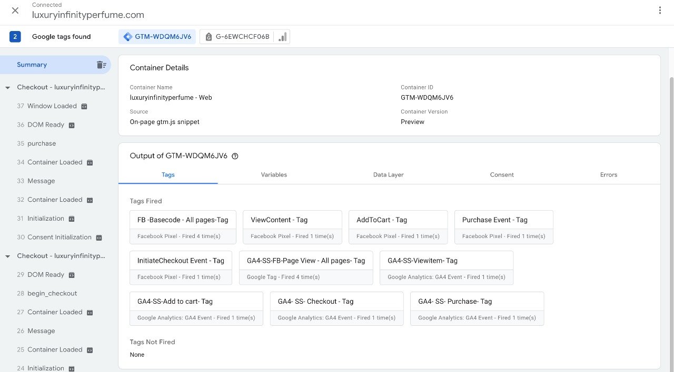Viewport: 674px width, 372px height.
Task: Click the API icon beside 34 Container Loaded
Action: (x=90, y=162)
